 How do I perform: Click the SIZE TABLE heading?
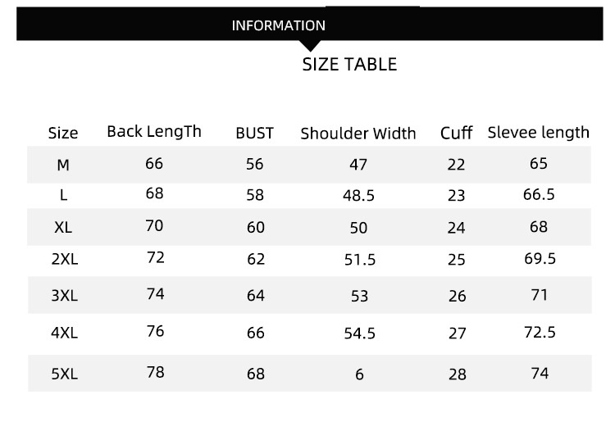[349, 65]
